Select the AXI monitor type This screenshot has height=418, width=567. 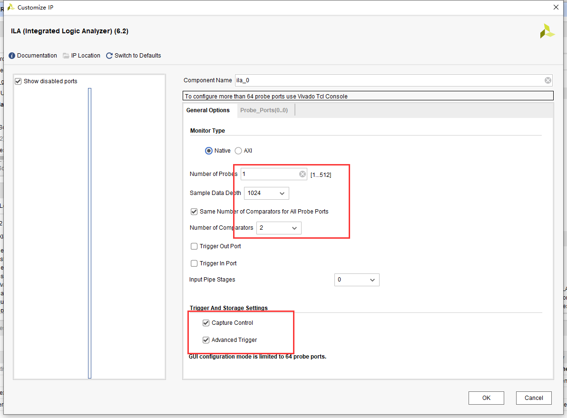238,151
